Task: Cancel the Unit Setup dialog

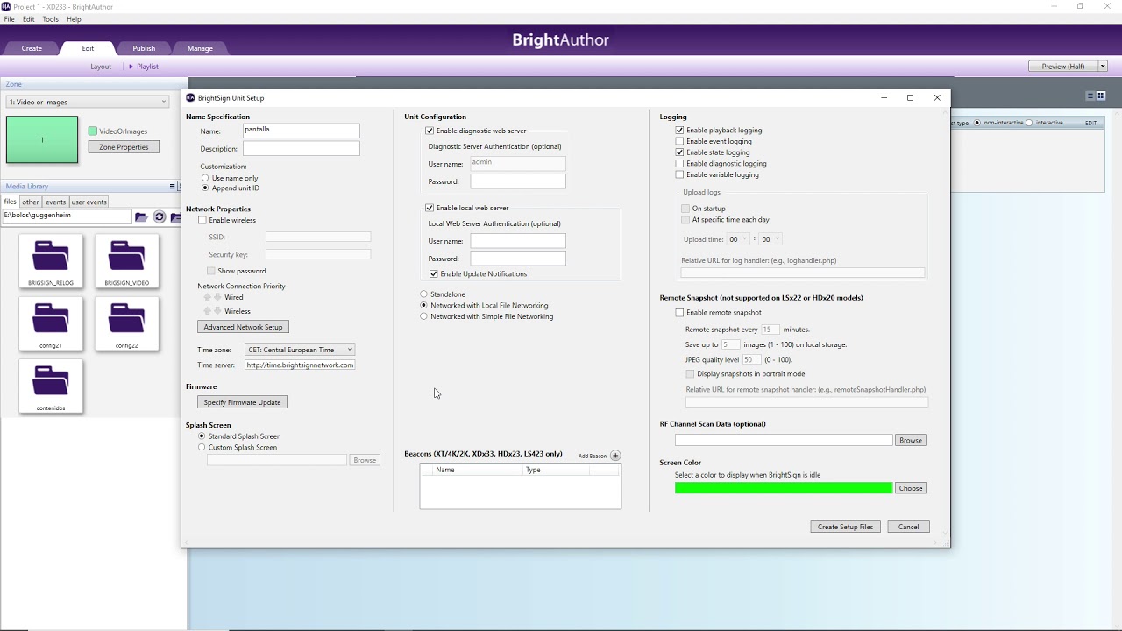Action: tap(908, 527)
